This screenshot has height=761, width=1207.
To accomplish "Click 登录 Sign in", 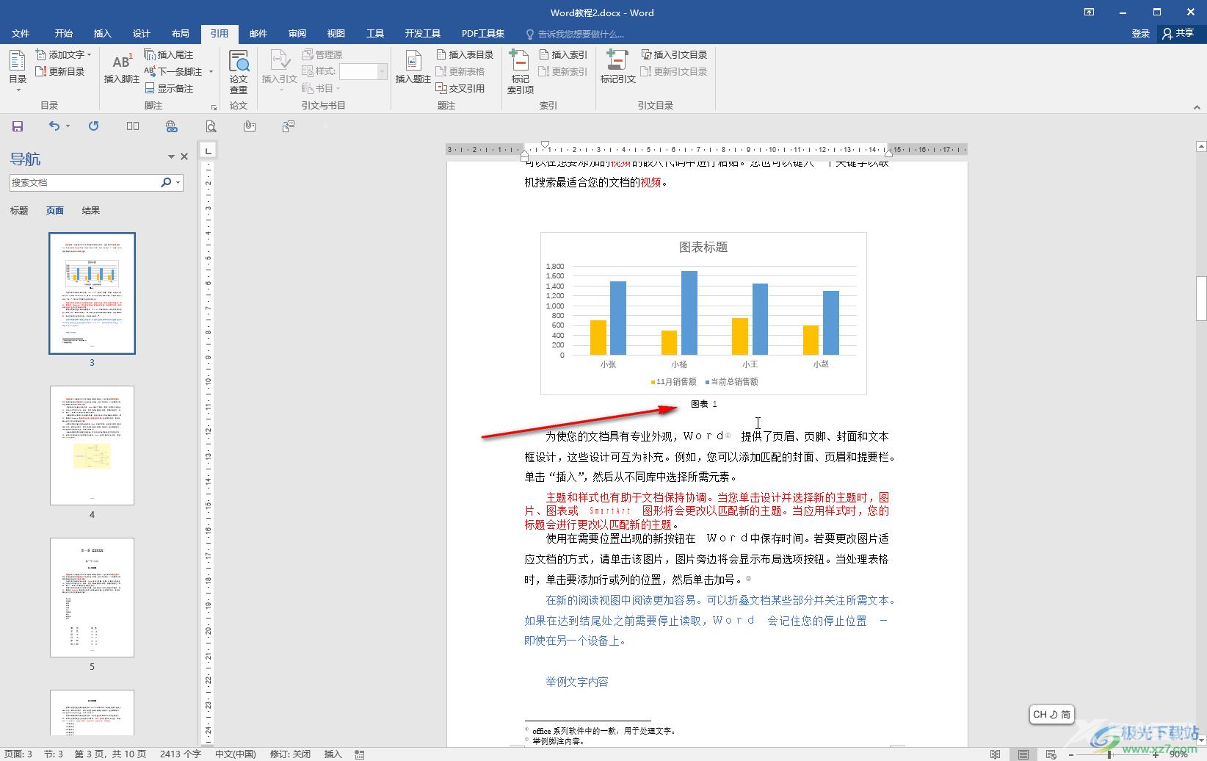I will tap(1140, 34).
